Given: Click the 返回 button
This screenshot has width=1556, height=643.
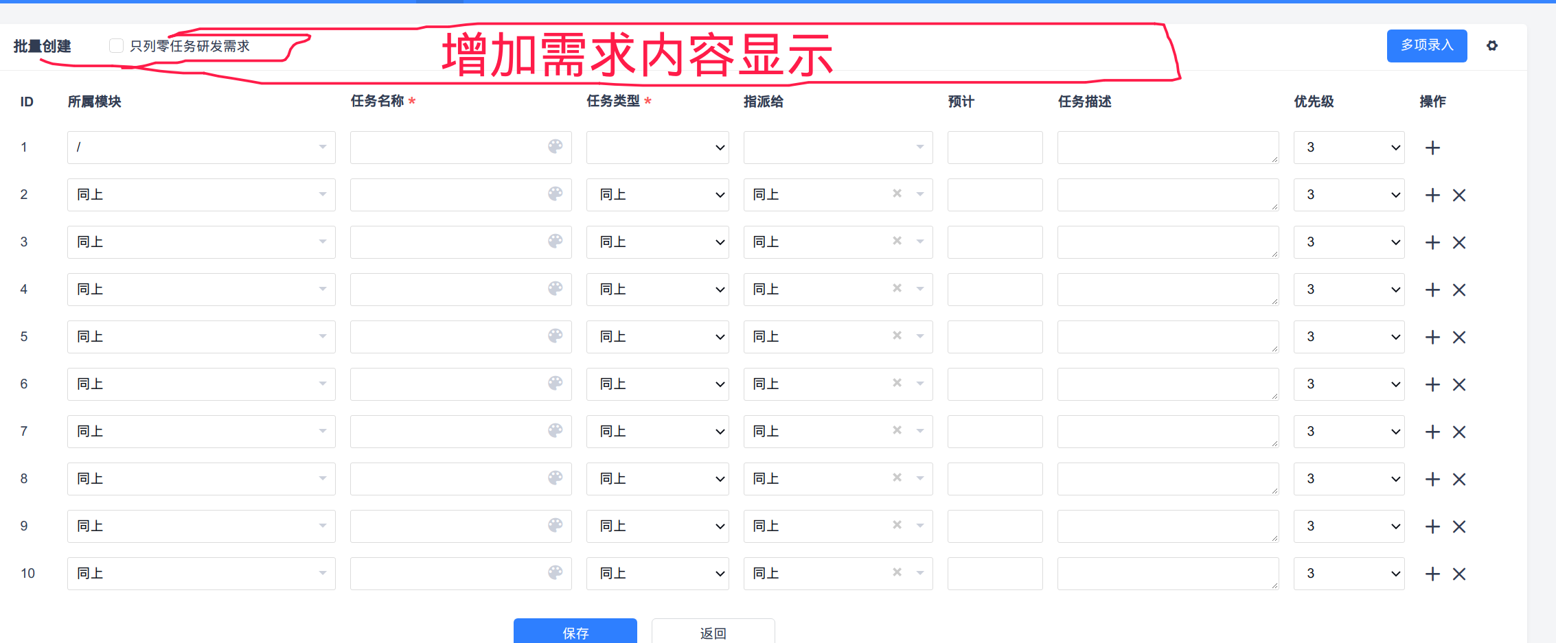Looking at the screenshot, I should pos(713,631).
